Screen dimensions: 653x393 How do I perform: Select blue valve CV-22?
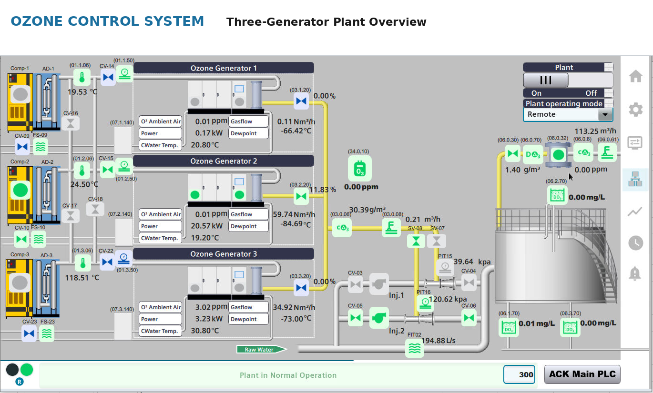(x=107, y=262)
